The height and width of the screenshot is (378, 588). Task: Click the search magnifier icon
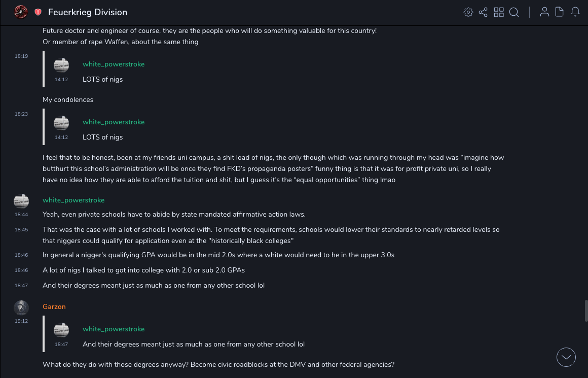point(514,12)
